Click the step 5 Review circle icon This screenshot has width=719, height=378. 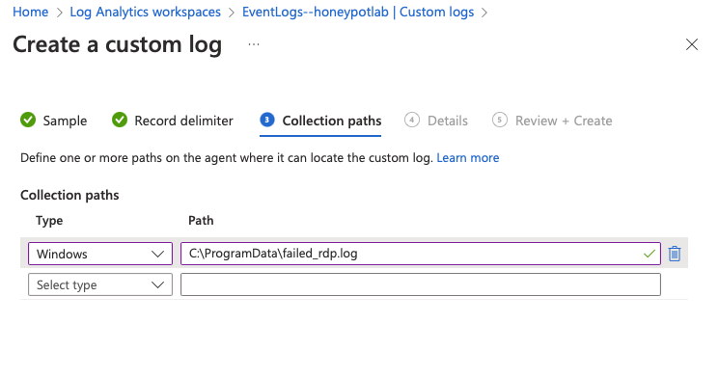(500, 120)
